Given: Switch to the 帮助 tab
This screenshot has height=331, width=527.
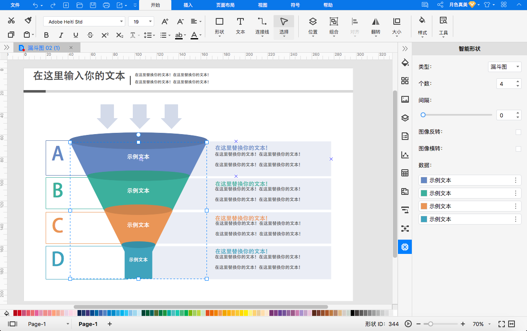Looking at the screenshot, I should [x=328, y=5].
